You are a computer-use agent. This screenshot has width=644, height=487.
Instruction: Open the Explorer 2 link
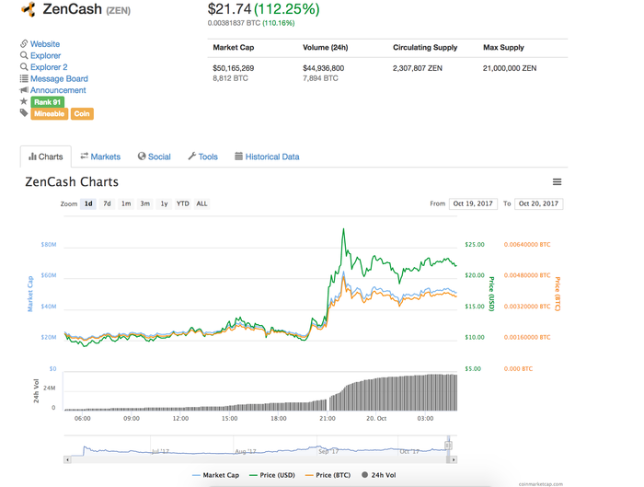click(49, 67)
